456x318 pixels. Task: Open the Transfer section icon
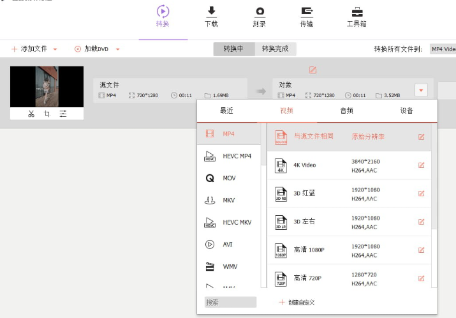click(x=307, y=11)
